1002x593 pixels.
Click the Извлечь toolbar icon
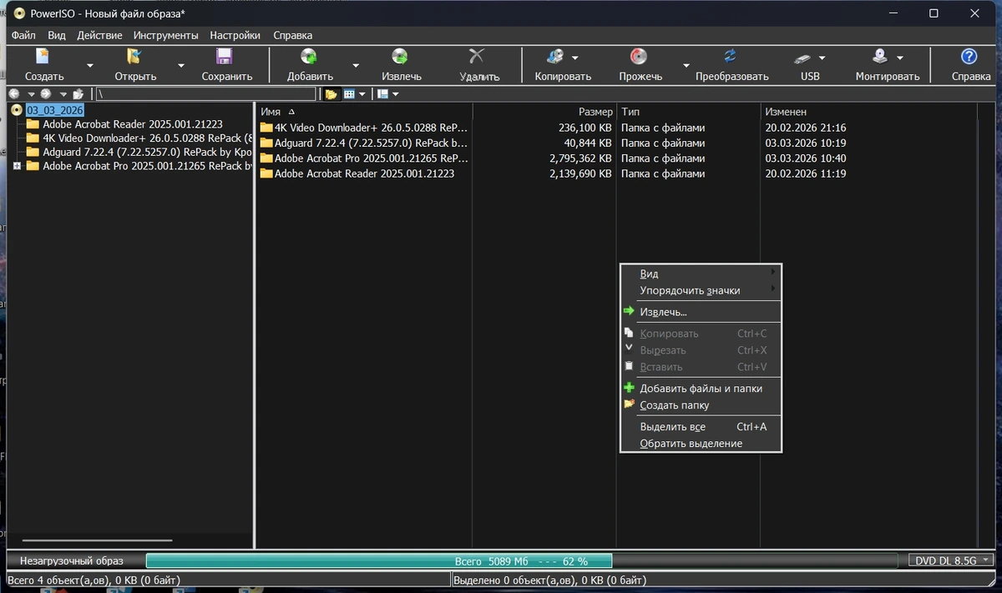coord(400,57)
